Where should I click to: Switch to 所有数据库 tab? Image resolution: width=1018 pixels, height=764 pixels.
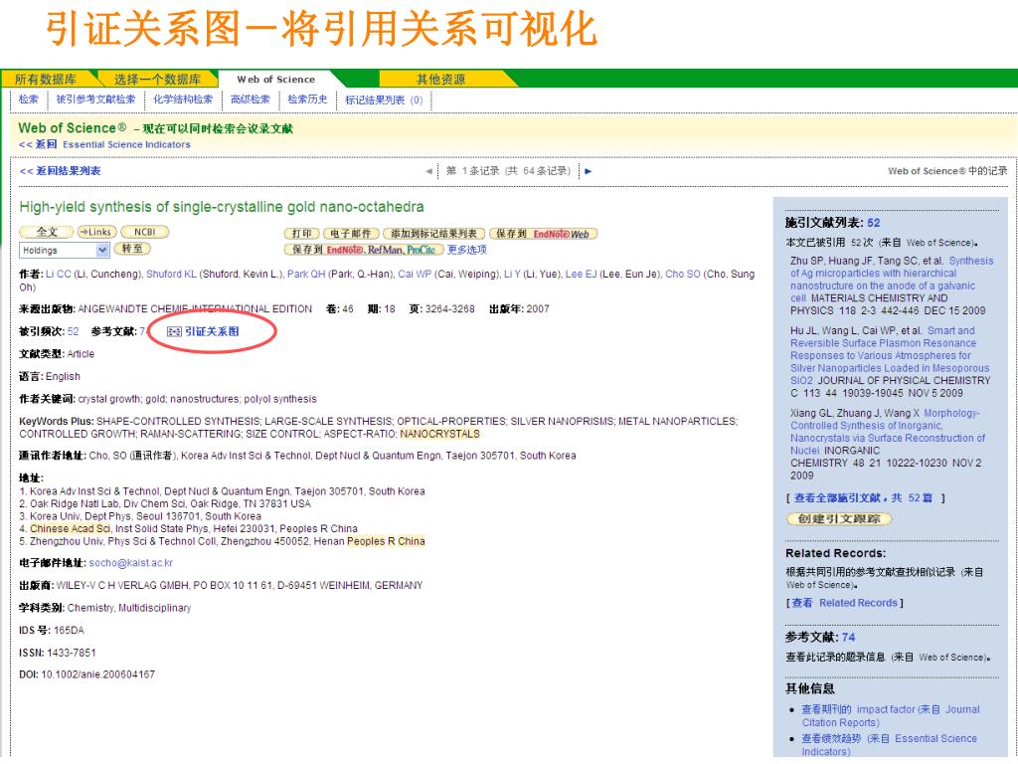coord(46,80)
